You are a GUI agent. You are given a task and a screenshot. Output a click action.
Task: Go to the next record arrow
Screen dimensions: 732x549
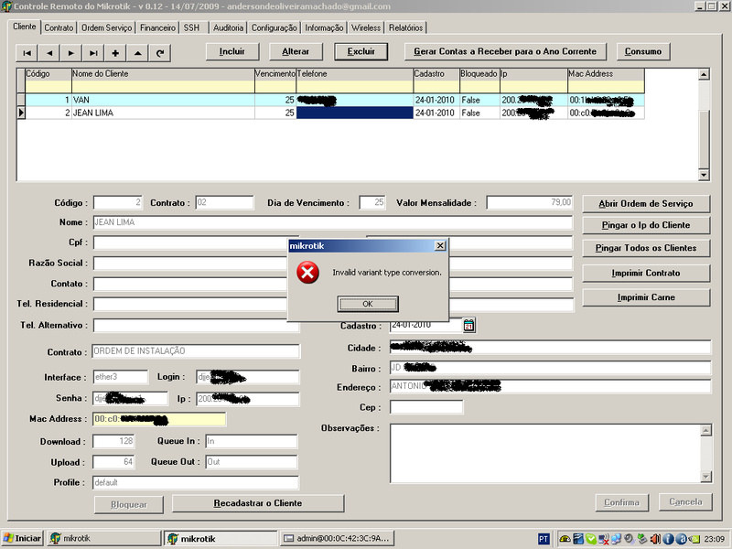tap(71, 53)
